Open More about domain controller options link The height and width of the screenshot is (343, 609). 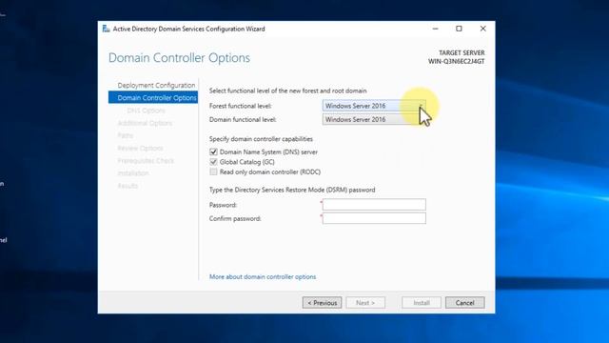pyautogui.click(x=263, y=277)
